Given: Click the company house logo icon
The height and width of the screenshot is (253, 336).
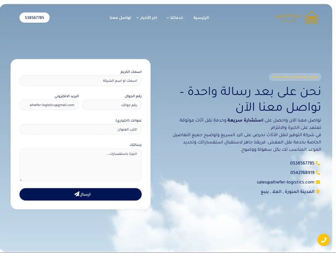Looking at the screenshot, I should pyautogui.click(x=311, y=18).
